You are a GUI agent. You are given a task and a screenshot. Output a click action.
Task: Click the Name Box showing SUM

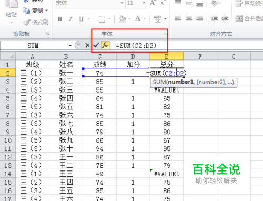33,46
